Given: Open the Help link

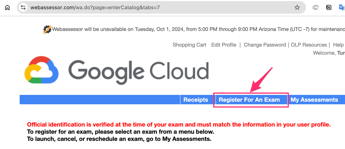Looking at the screenshot, I should point(338,45).
